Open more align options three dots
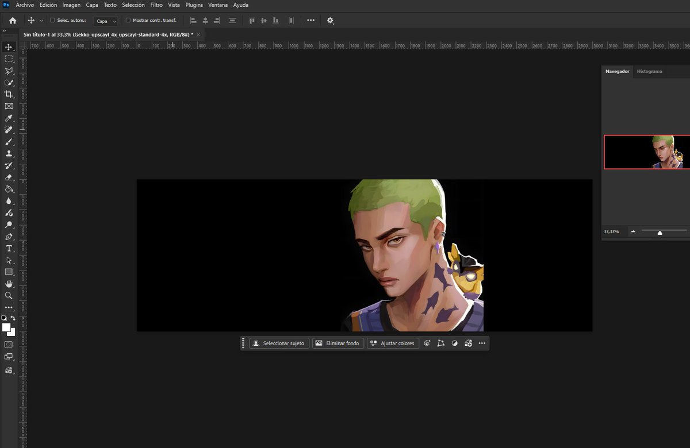Image resolution: width=690 pixels, height=448 pixels. click(x=311, y=20)
